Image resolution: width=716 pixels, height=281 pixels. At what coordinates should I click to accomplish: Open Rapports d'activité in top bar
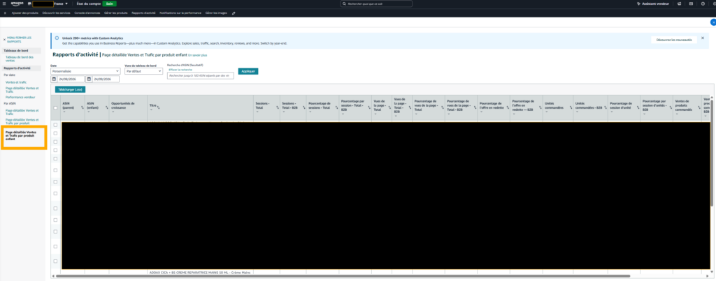tap(144, 13)
